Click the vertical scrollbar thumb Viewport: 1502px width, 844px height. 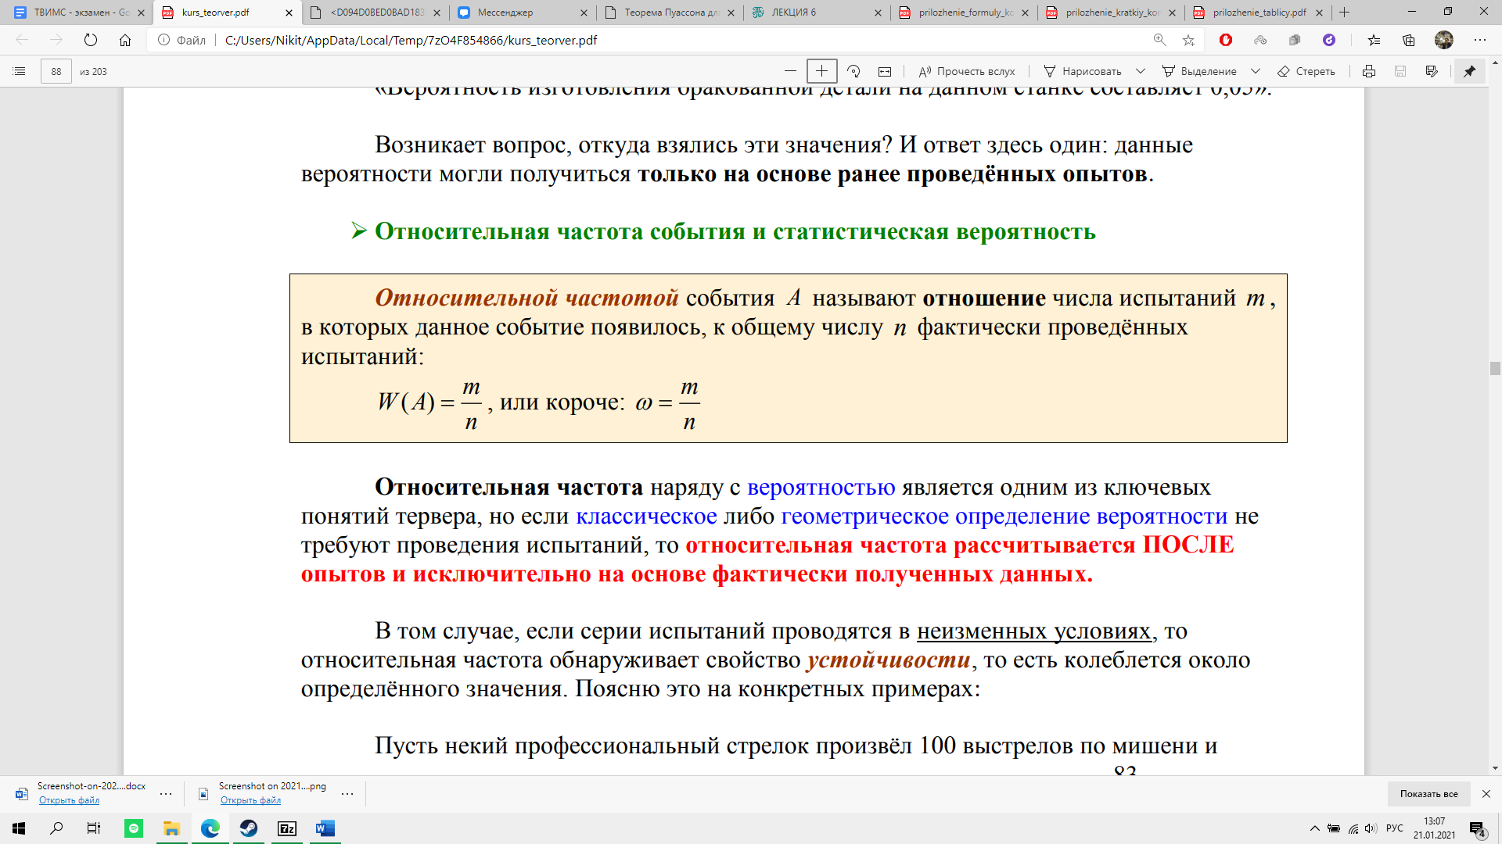[1495, 369]
